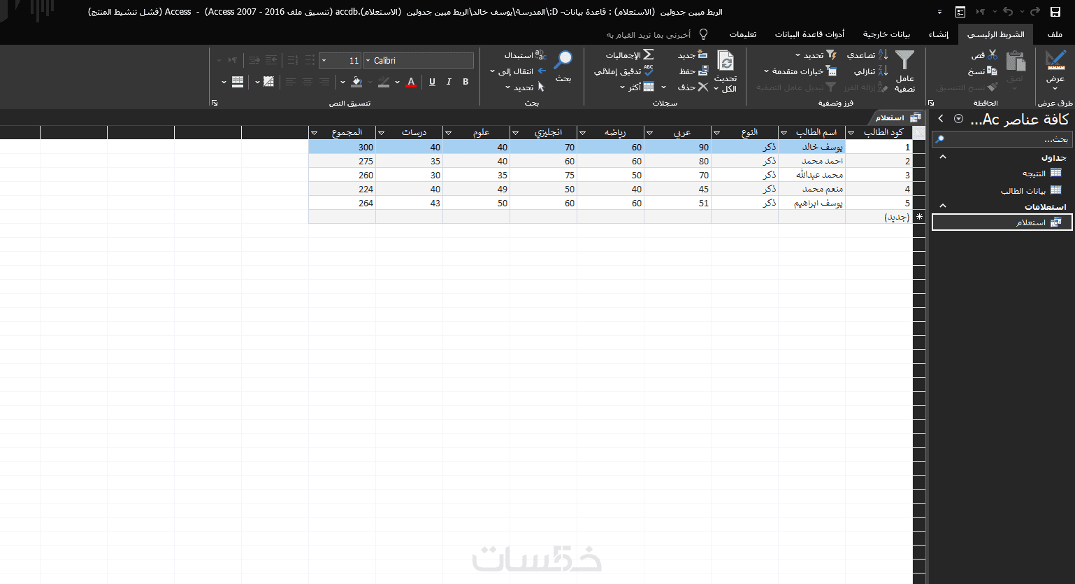Click the أخبرني بما تريد القيام به box
Screen dimensions: 1075x584
pos(649,34)
